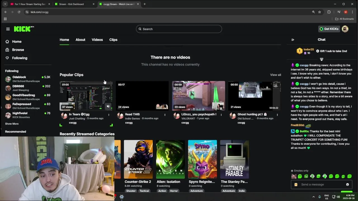Click Gift 1 sub to take 2nd
This screenshot has width=358, height=201.
coord(331,51)
